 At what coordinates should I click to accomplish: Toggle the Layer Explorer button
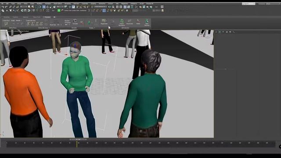(x=121, y=7)
